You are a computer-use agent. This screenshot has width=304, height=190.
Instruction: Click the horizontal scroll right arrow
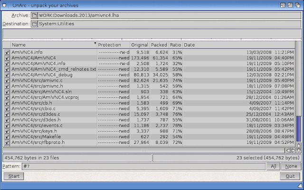[294, 150]
